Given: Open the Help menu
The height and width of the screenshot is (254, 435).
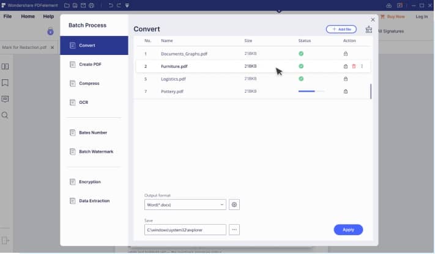Looking at the screenshot, I should pos(48,16).
